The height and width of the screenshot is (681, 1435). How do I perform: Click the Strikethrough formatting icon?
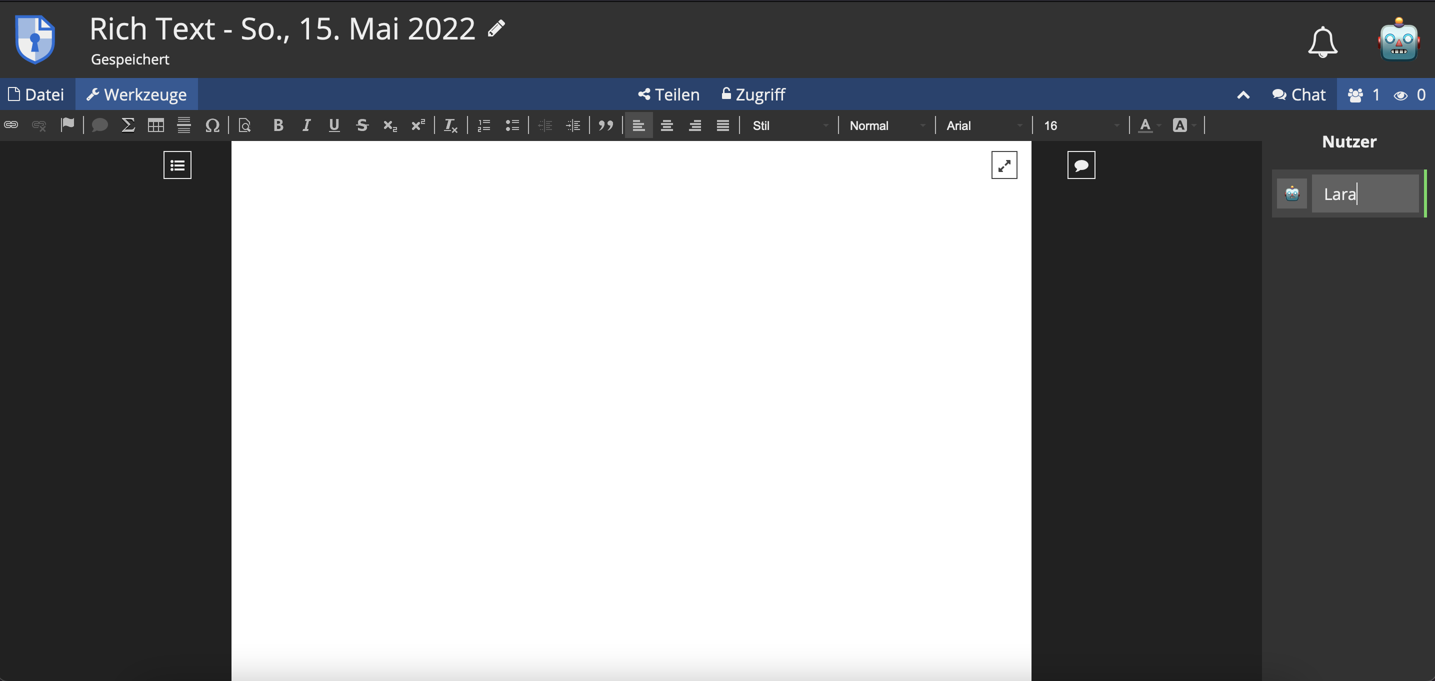coord(360,125)
